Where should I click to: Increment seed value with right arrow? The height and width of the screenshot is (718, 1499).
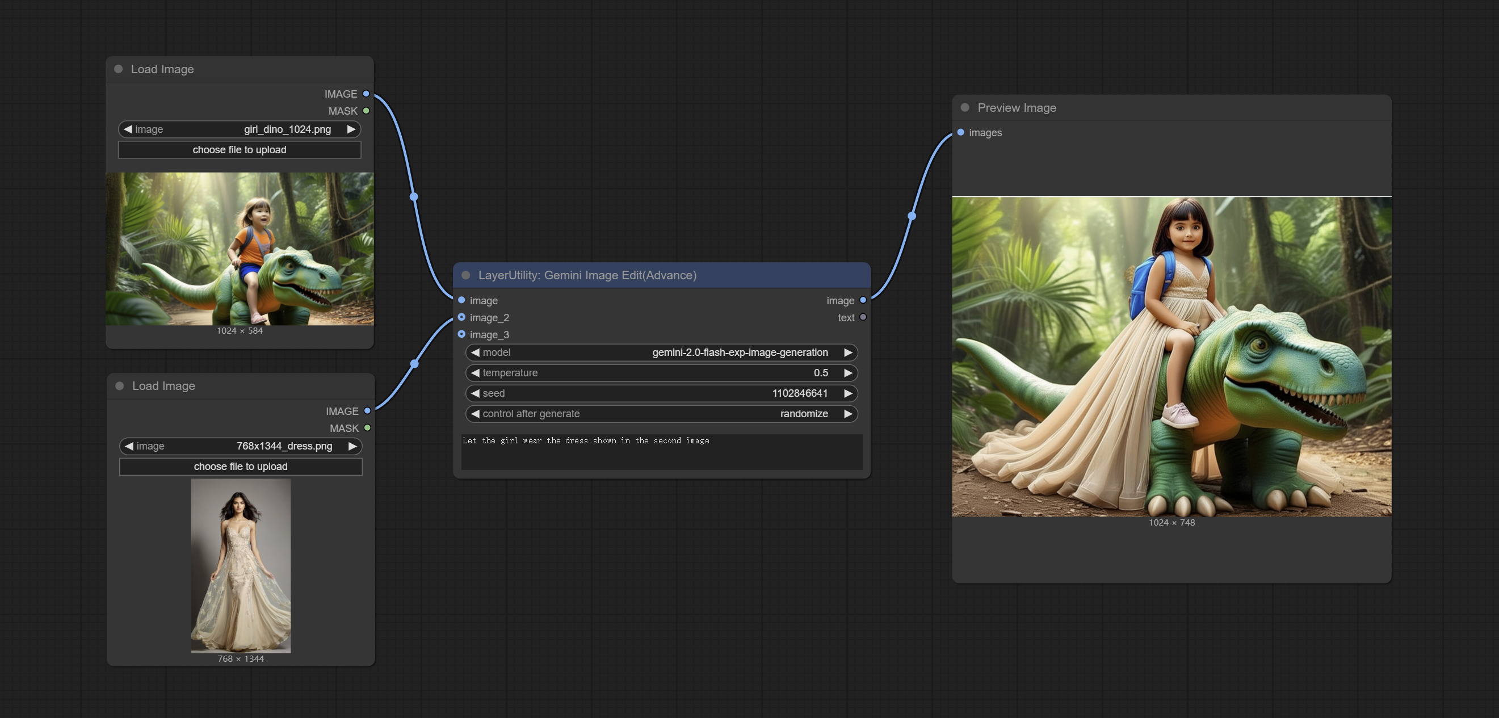[848, 393]
